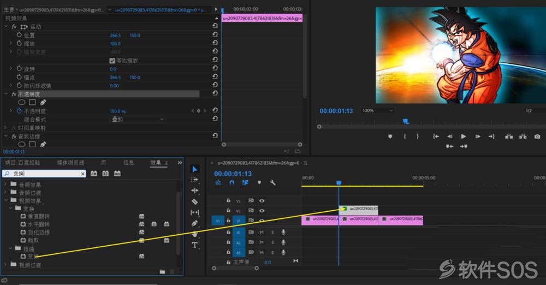This screenshot has width=546, height=285.
Task: Click rectangle mask under 不透明度
Action: (x=32, y=103)
